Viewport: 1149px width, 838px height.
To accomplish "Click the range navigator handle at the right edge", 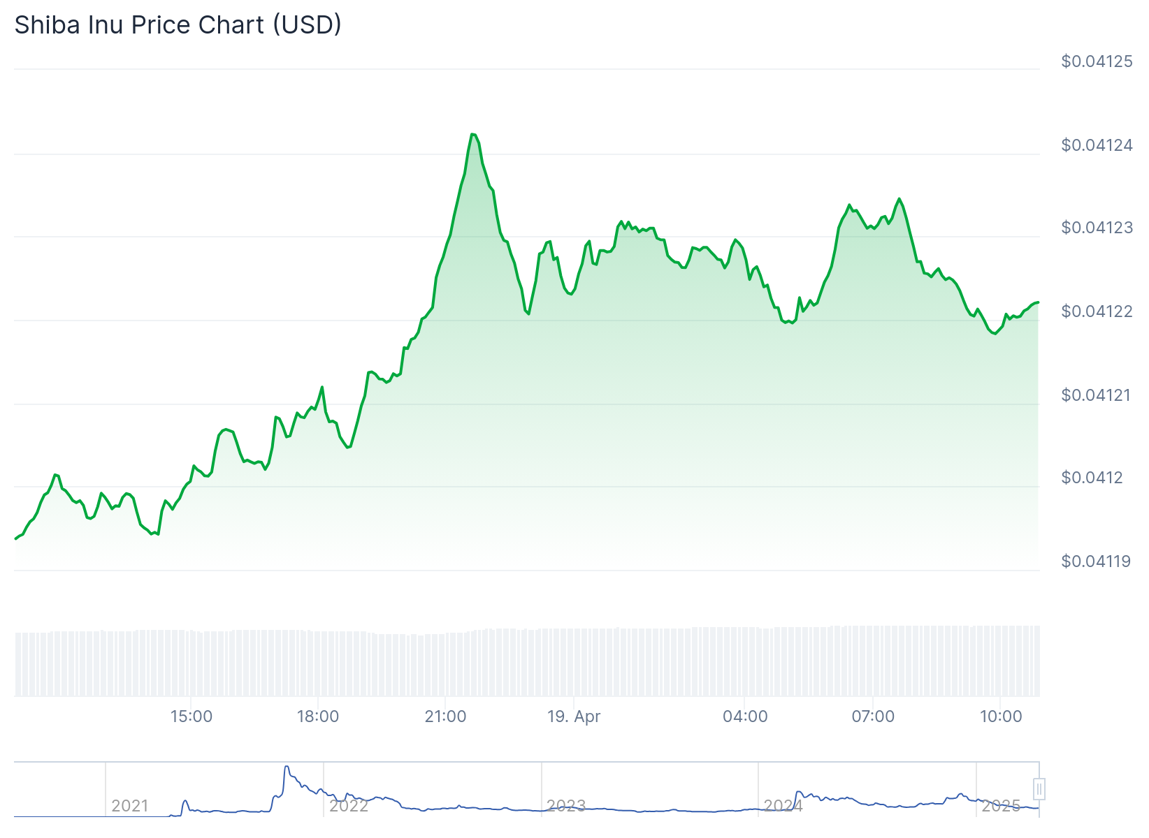I will [x=1039, y=789].
